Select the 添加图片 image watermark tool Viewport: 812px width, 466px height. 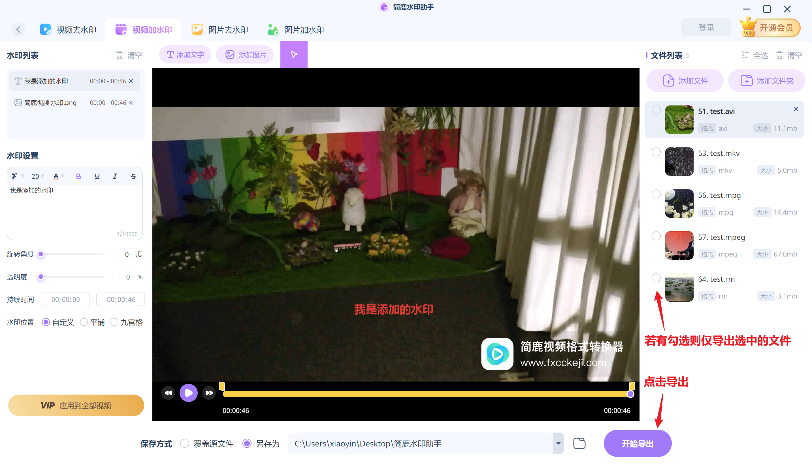pyautogui.click(x=244, y=54)
